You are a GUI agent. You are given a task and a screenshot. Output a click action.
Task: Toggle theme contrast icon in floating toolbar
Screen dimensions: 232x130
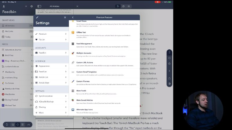[x=169, y=84]
